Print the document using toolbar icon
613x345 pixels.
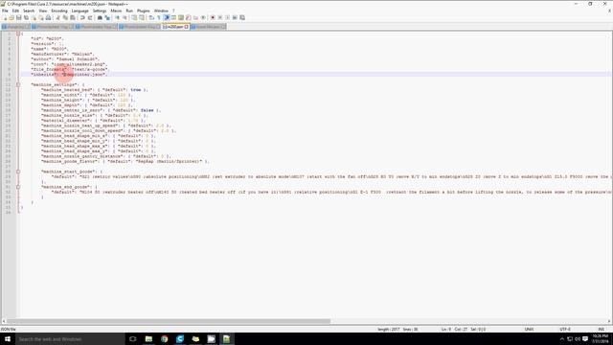pyautogui.click(x=48, y=17)
